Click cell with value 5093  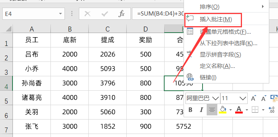(108, 69)
